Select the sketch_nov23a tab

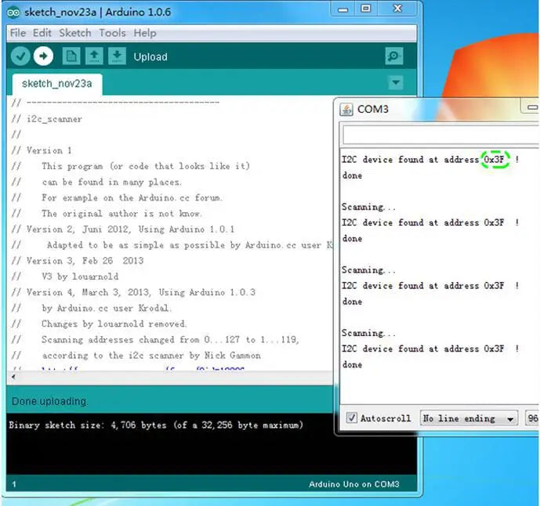click(x=57, y=84)
